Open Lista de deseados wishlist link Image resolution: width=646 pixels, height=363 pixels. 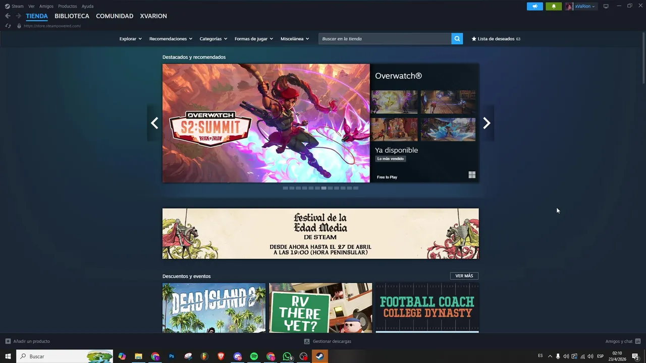coord(496,39)
